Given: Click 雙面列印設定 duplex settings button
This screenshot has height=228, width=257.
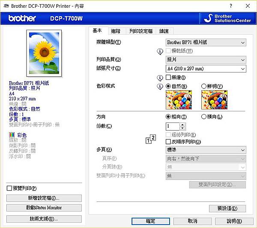Looking at the screenshot, I should point(218,185).
